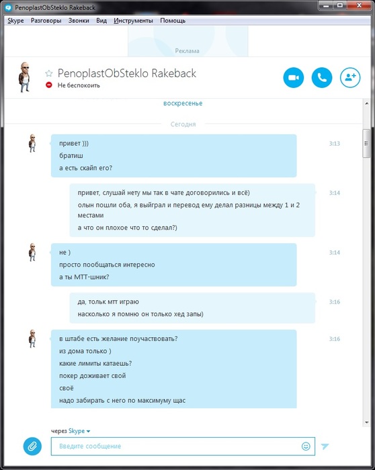Open the Помощь menu
Image resolution: width=375 pixels, height=470 pixels.
[x=173, y=21]
